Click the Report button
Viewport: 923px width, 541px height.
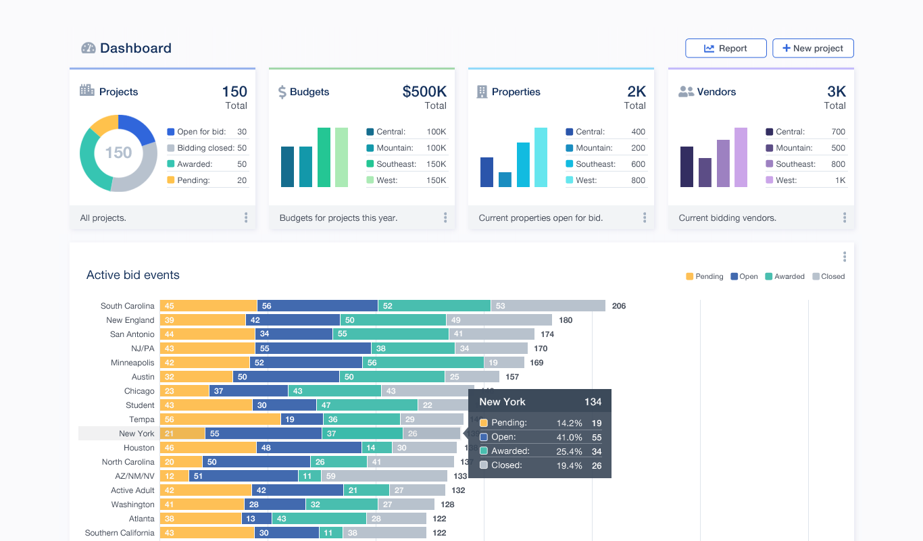tap(726, 49)
